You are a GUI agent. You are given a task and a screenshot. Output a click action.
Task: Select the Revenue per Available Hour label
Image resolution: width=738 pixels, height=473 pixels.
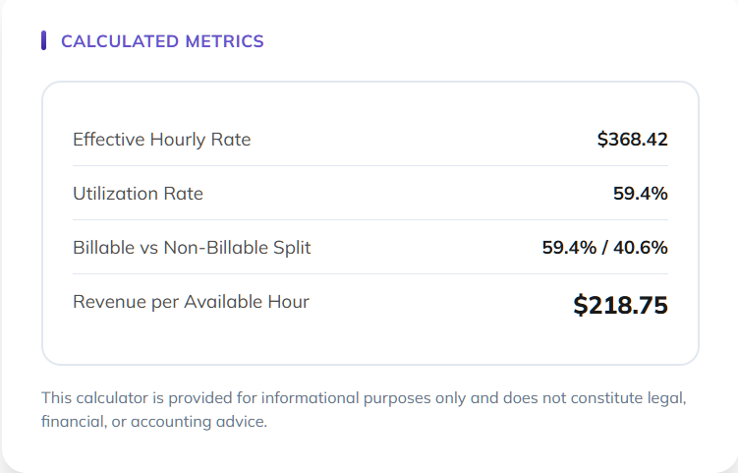point(191,302)
